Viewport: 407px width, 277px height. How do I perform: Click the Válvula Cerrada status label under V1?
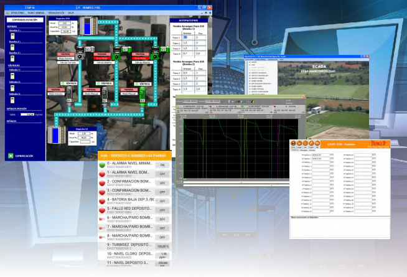click(x=68, y=63)
